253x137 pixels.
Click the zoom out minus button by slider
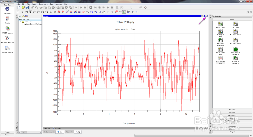pos(122,7)
